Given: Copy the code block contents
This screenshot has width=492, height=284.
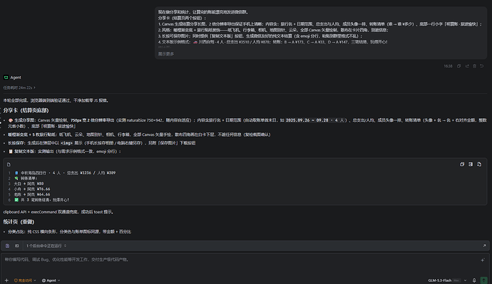Looking at the screenshot, I should tap(462, 164).
